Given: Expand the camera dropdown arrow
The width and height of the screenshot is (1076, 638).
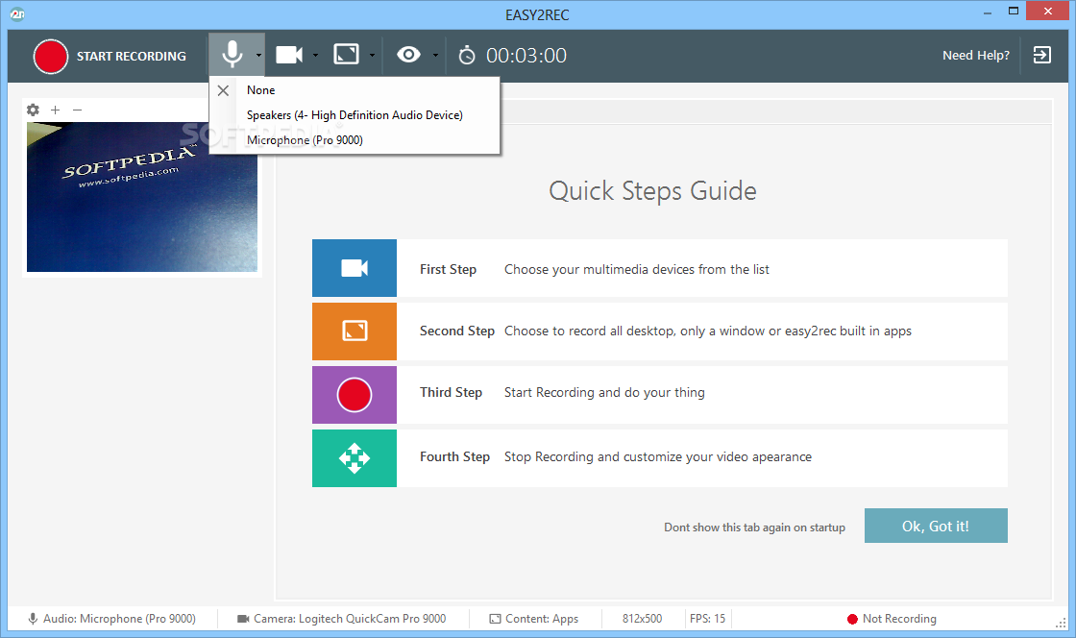Looking at the screenshot, I should [316, 56].
